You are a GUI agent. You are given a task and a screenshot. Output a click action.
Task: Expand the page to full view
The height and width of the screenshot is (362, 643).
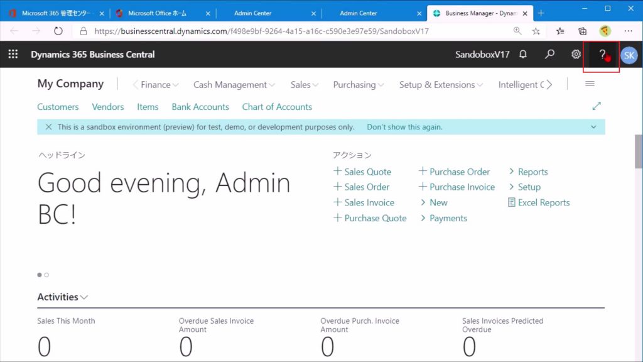tap(597, 106)
